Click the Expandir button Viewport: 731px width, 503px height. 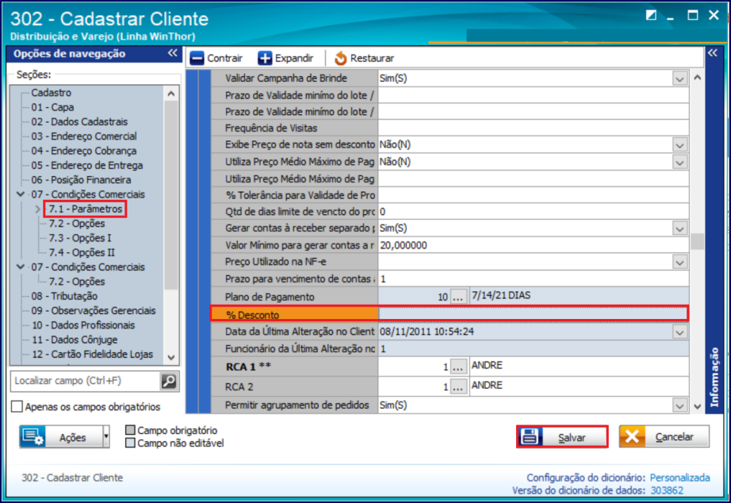(x=285, y=59)
